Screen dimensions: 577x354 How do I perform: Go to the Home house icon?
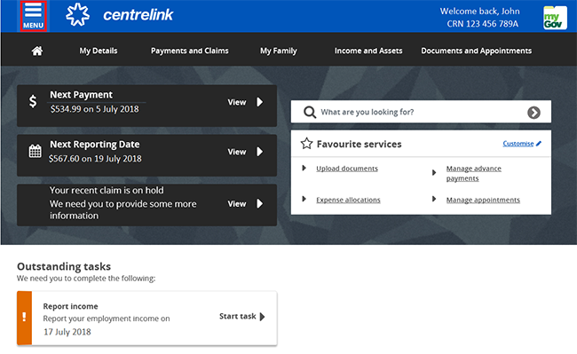tap(36, 51)
